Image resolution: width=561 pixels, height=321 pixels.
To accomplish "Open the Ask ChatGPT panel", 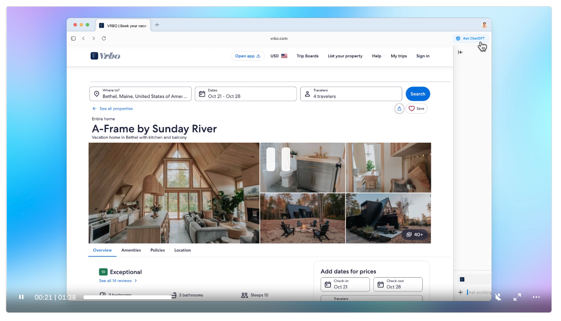I will 470,39.
